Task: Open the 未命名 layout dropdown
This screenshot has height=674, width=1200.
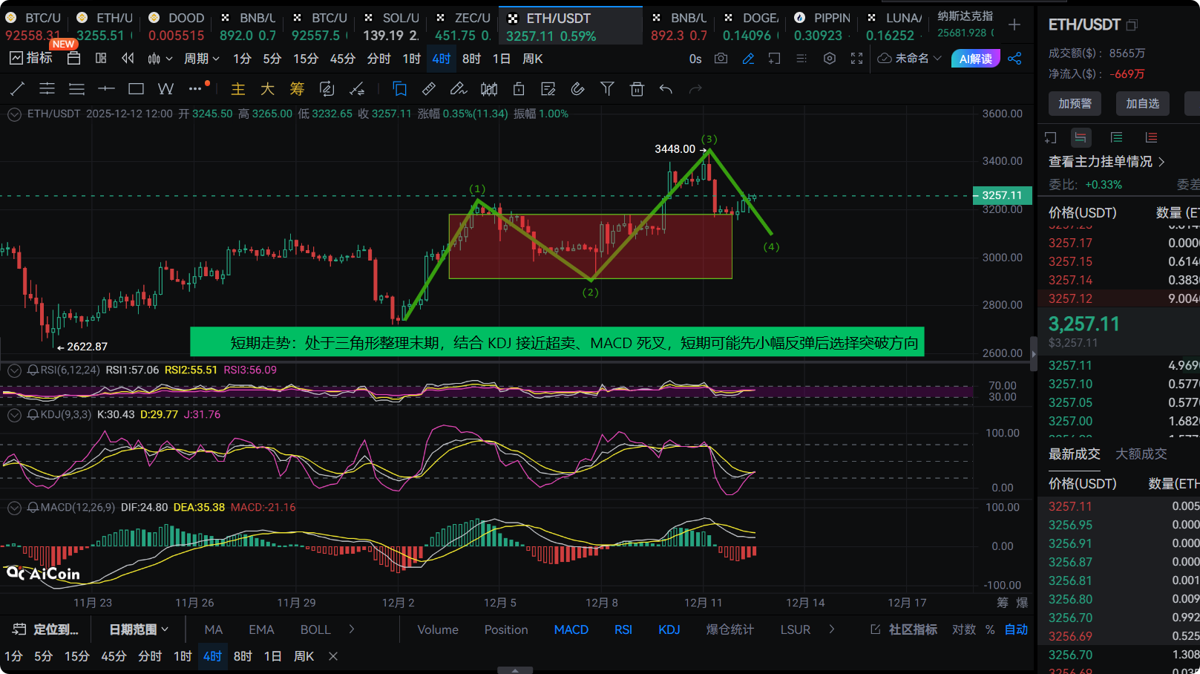Action: (911, 59)
